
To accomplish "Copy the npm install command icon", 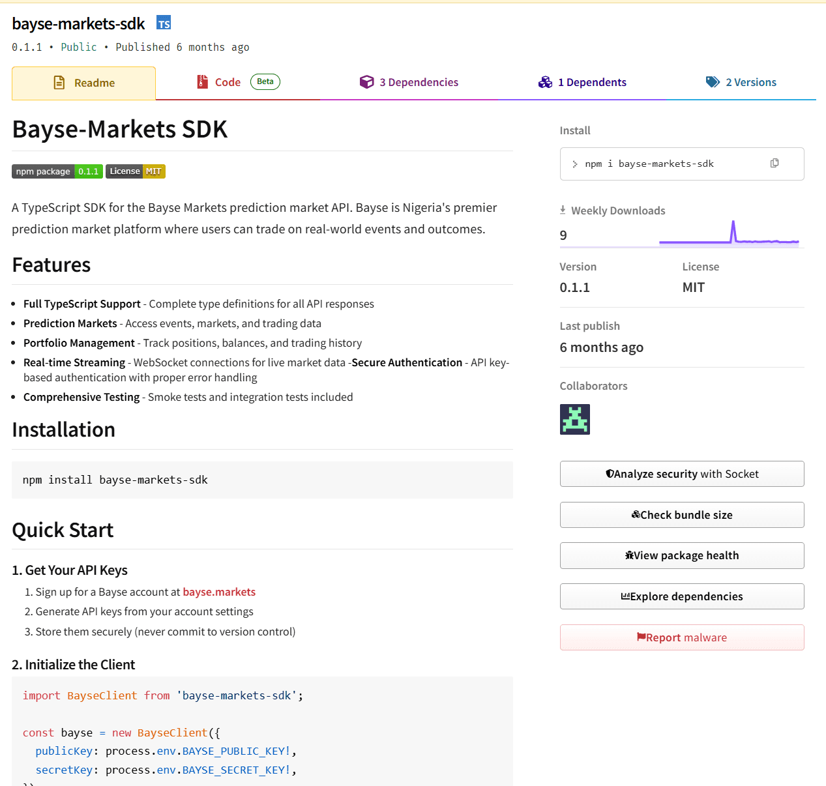I will [774, 163].
